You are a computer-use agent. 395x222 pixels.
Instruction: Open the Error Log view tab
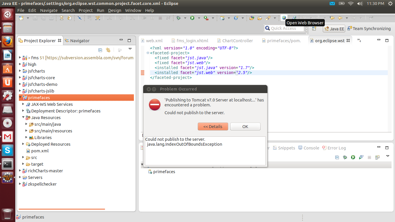(334, 148)
